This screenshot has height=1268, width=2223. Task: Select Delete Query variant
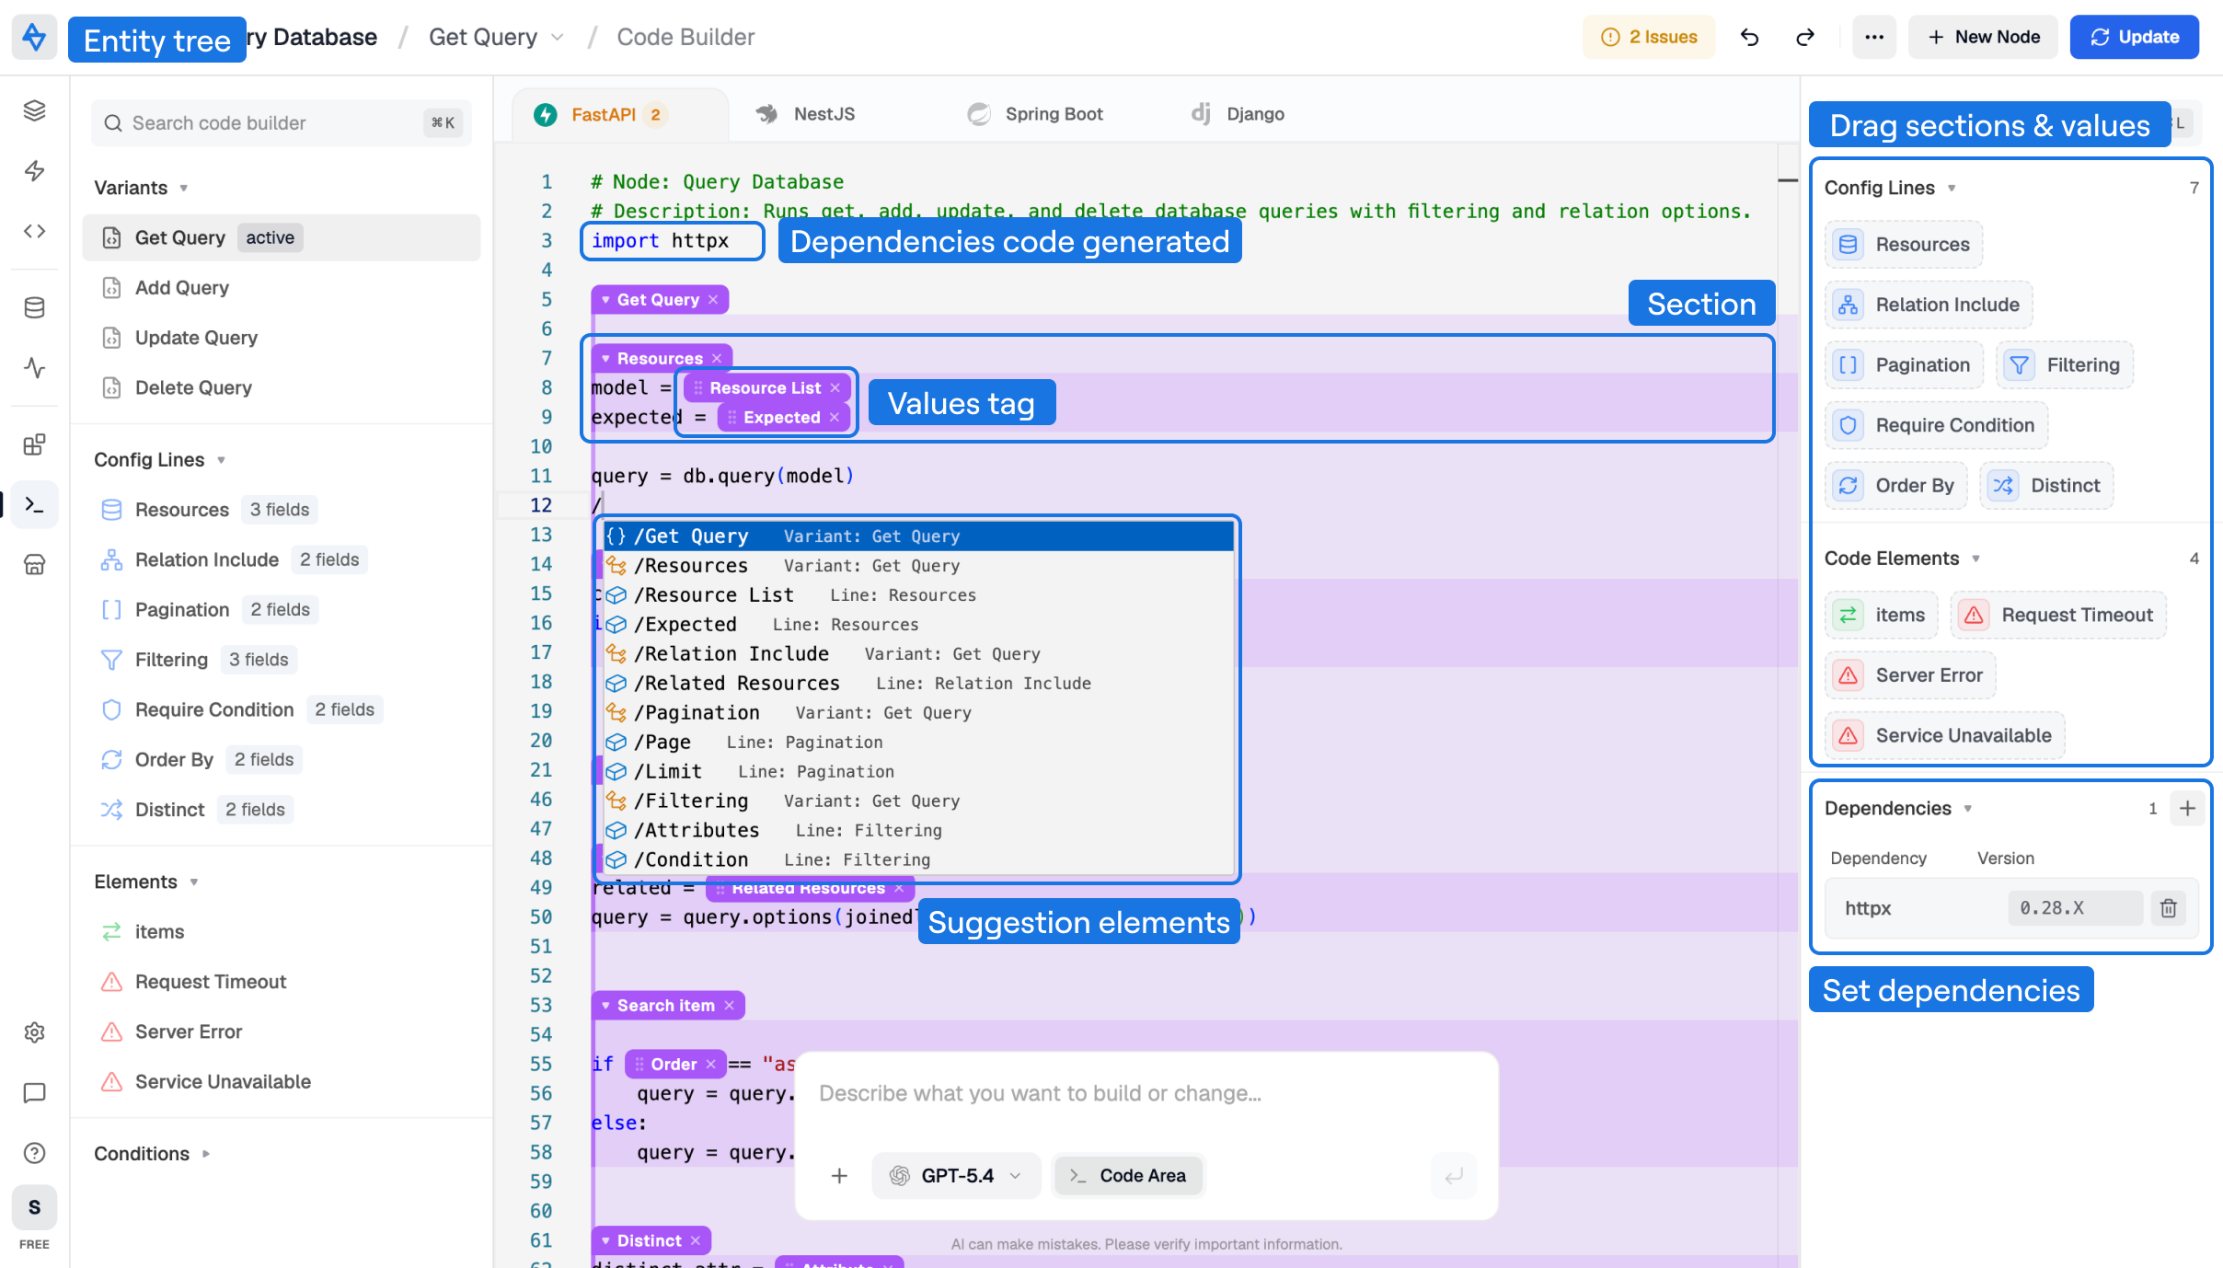tap(282, 387)
